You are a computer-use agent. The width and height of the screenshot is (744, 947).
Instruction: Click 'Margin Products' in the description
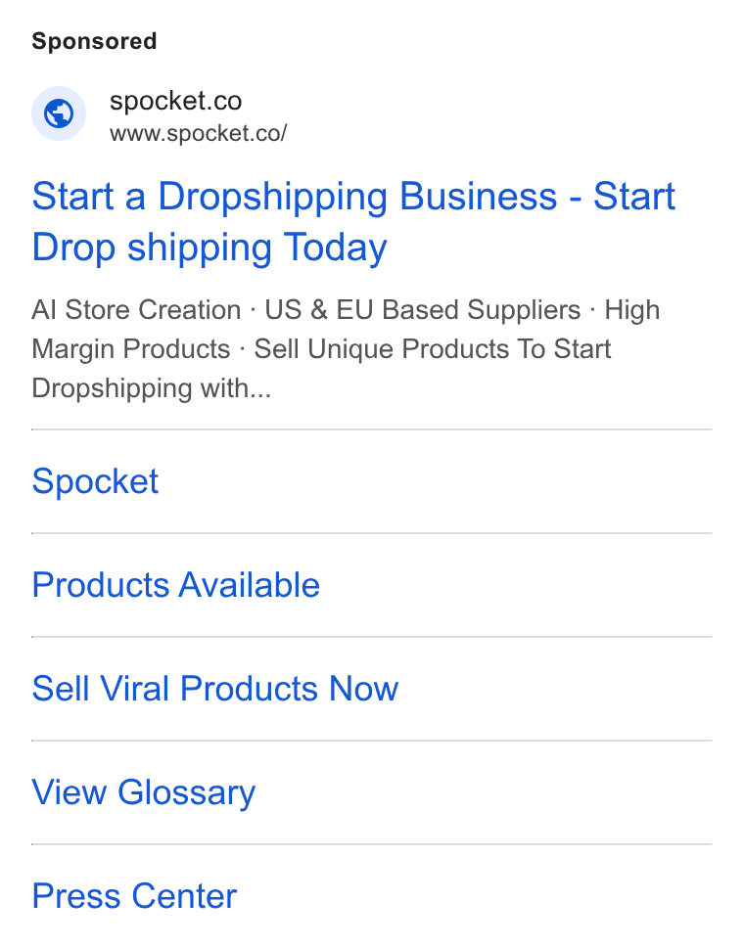131,349
